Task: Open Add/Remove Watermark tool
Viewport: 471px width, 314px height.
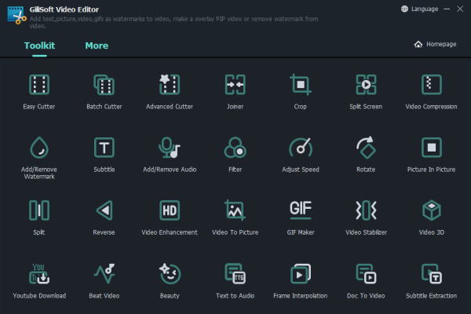Action: (x=39, y=148)
